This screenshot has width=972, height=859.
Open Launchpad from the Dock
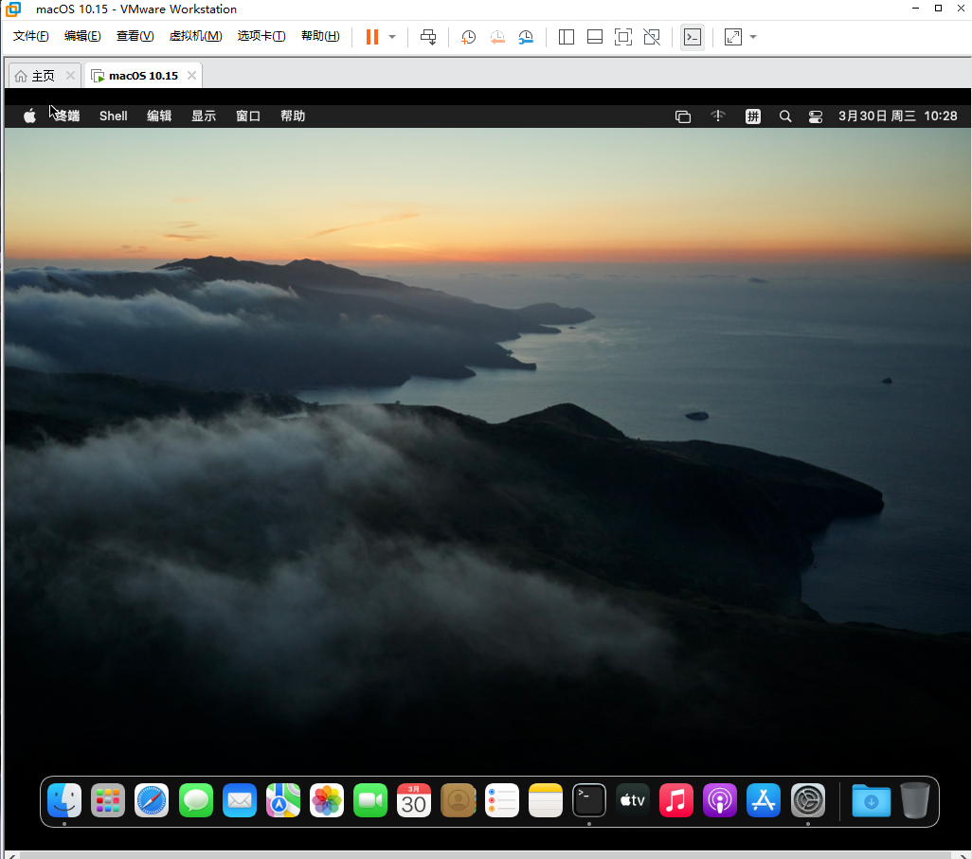pos(108,800)
